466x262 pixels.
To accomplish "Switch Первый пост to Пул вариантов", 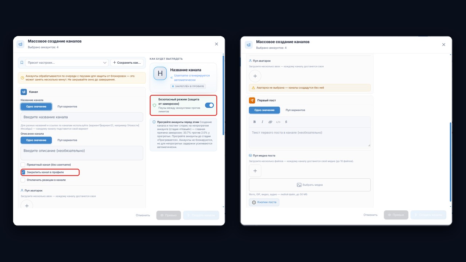I will tap(295, 110).
